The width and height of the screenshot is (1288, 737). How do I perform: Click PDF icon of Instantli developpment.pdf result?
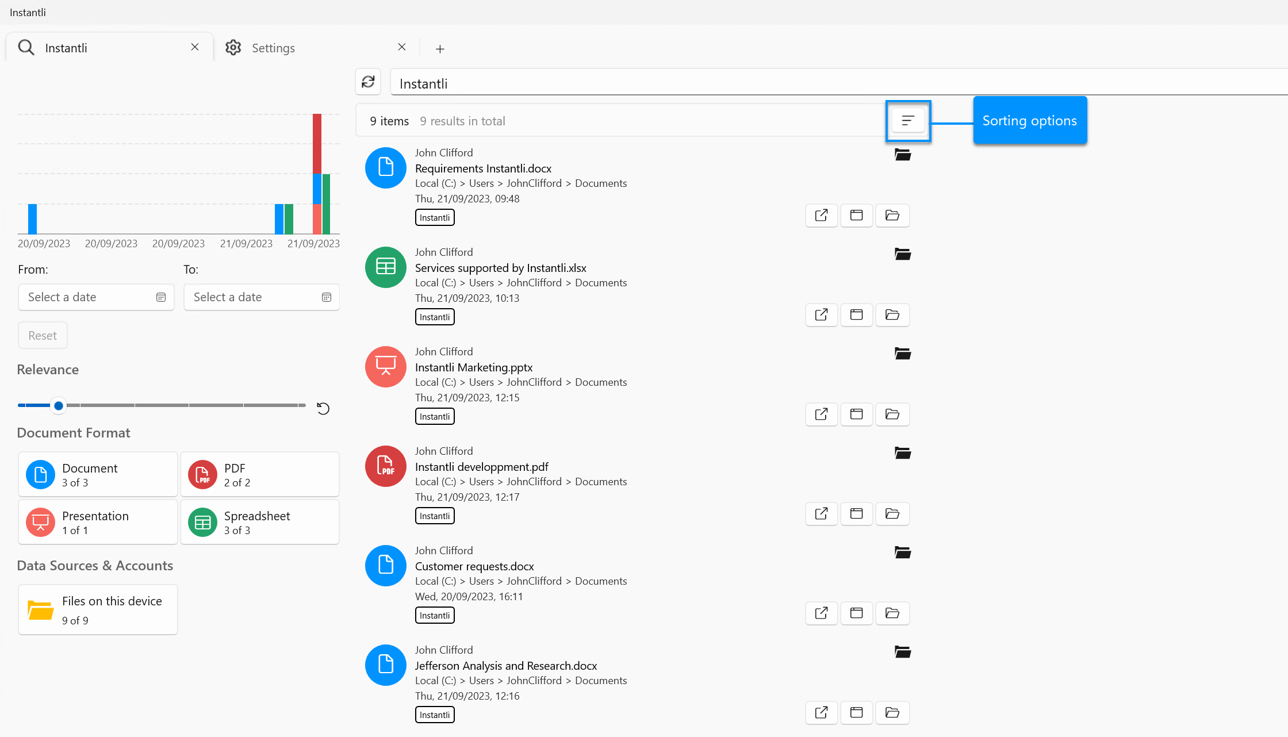[385, 466]
